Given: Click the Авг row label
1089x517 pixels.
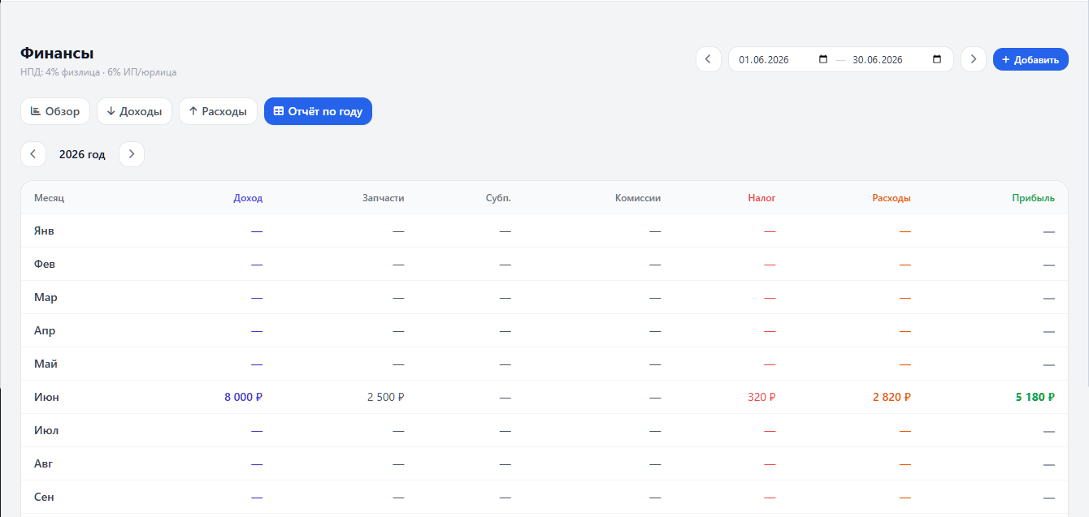Looking at the screenshot, I should 44,464.
